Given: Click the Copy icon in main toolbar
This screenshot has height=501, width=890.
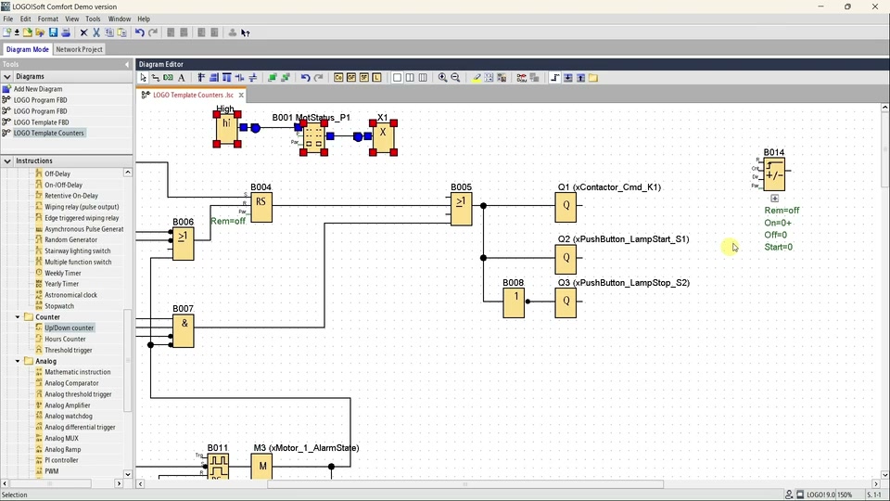Looking at the screenshot, I should click(109, 33).
